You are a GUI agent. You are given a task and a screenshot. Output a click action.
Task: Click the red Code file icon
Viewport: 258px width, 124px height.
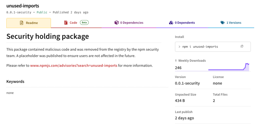pyautogui.click(x=66, y=23)
